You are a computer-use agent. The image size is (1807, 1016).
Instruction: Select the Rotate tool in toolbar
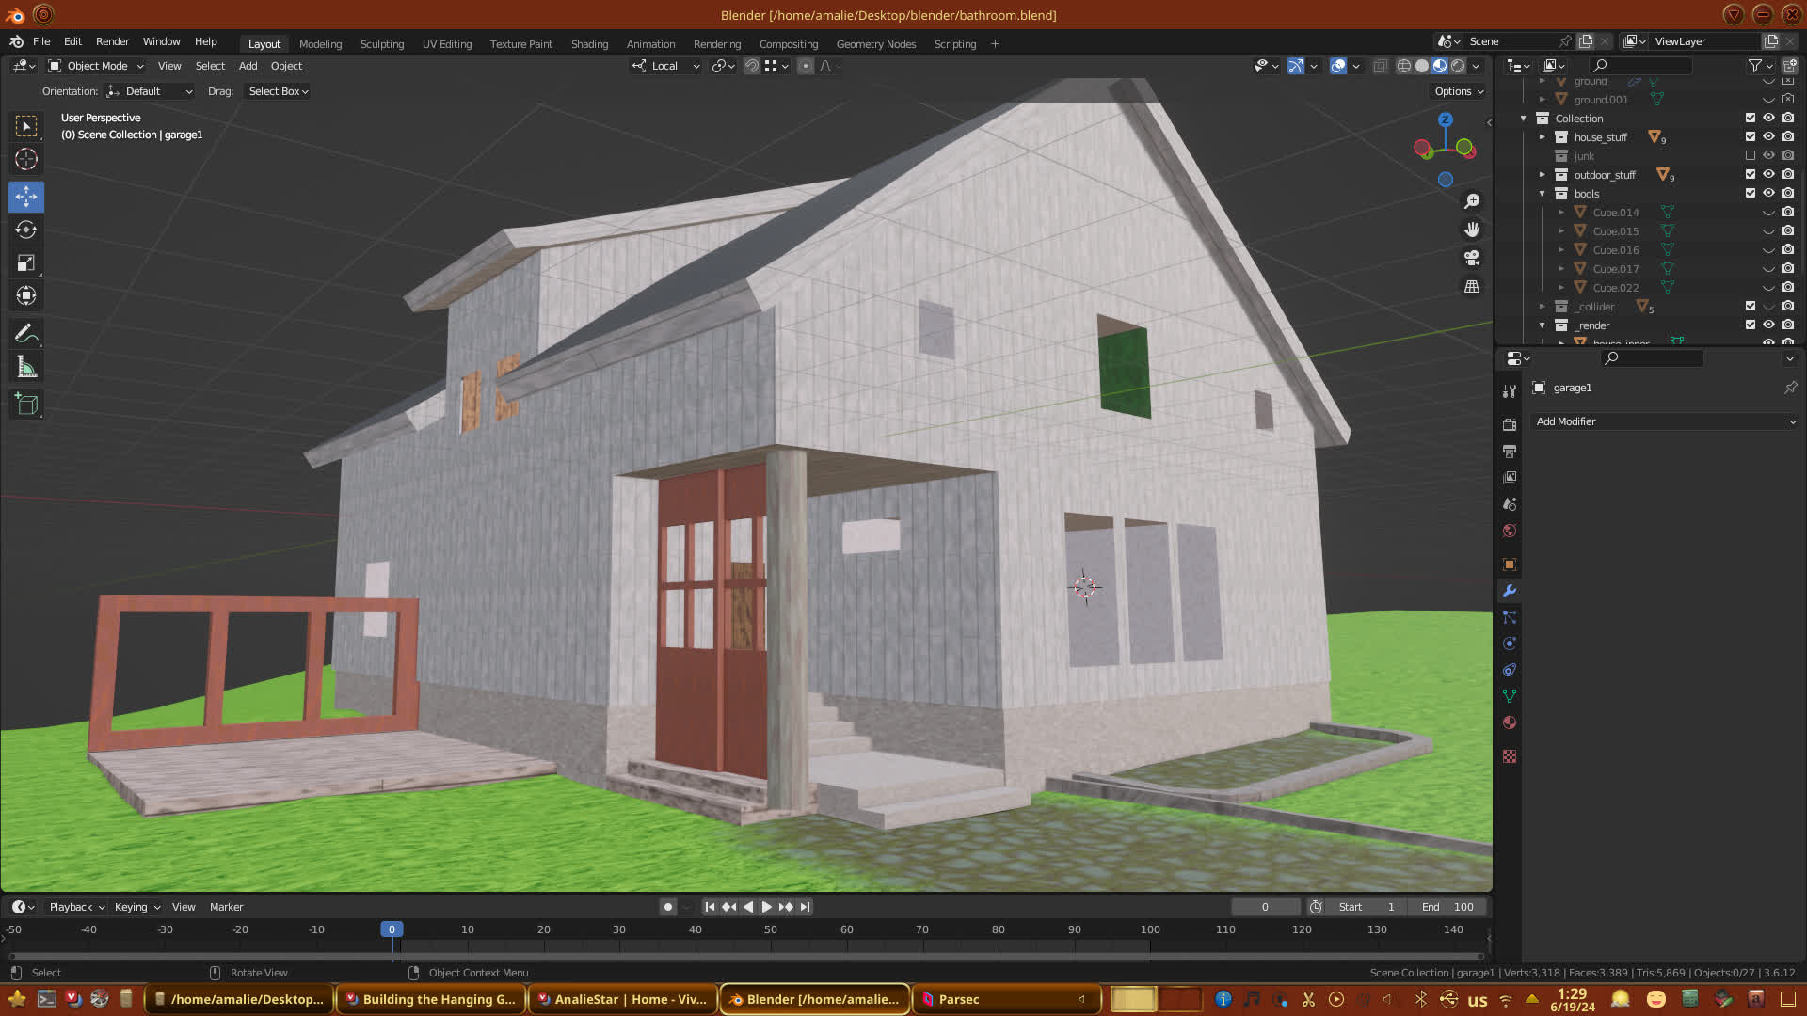[26, 230]
